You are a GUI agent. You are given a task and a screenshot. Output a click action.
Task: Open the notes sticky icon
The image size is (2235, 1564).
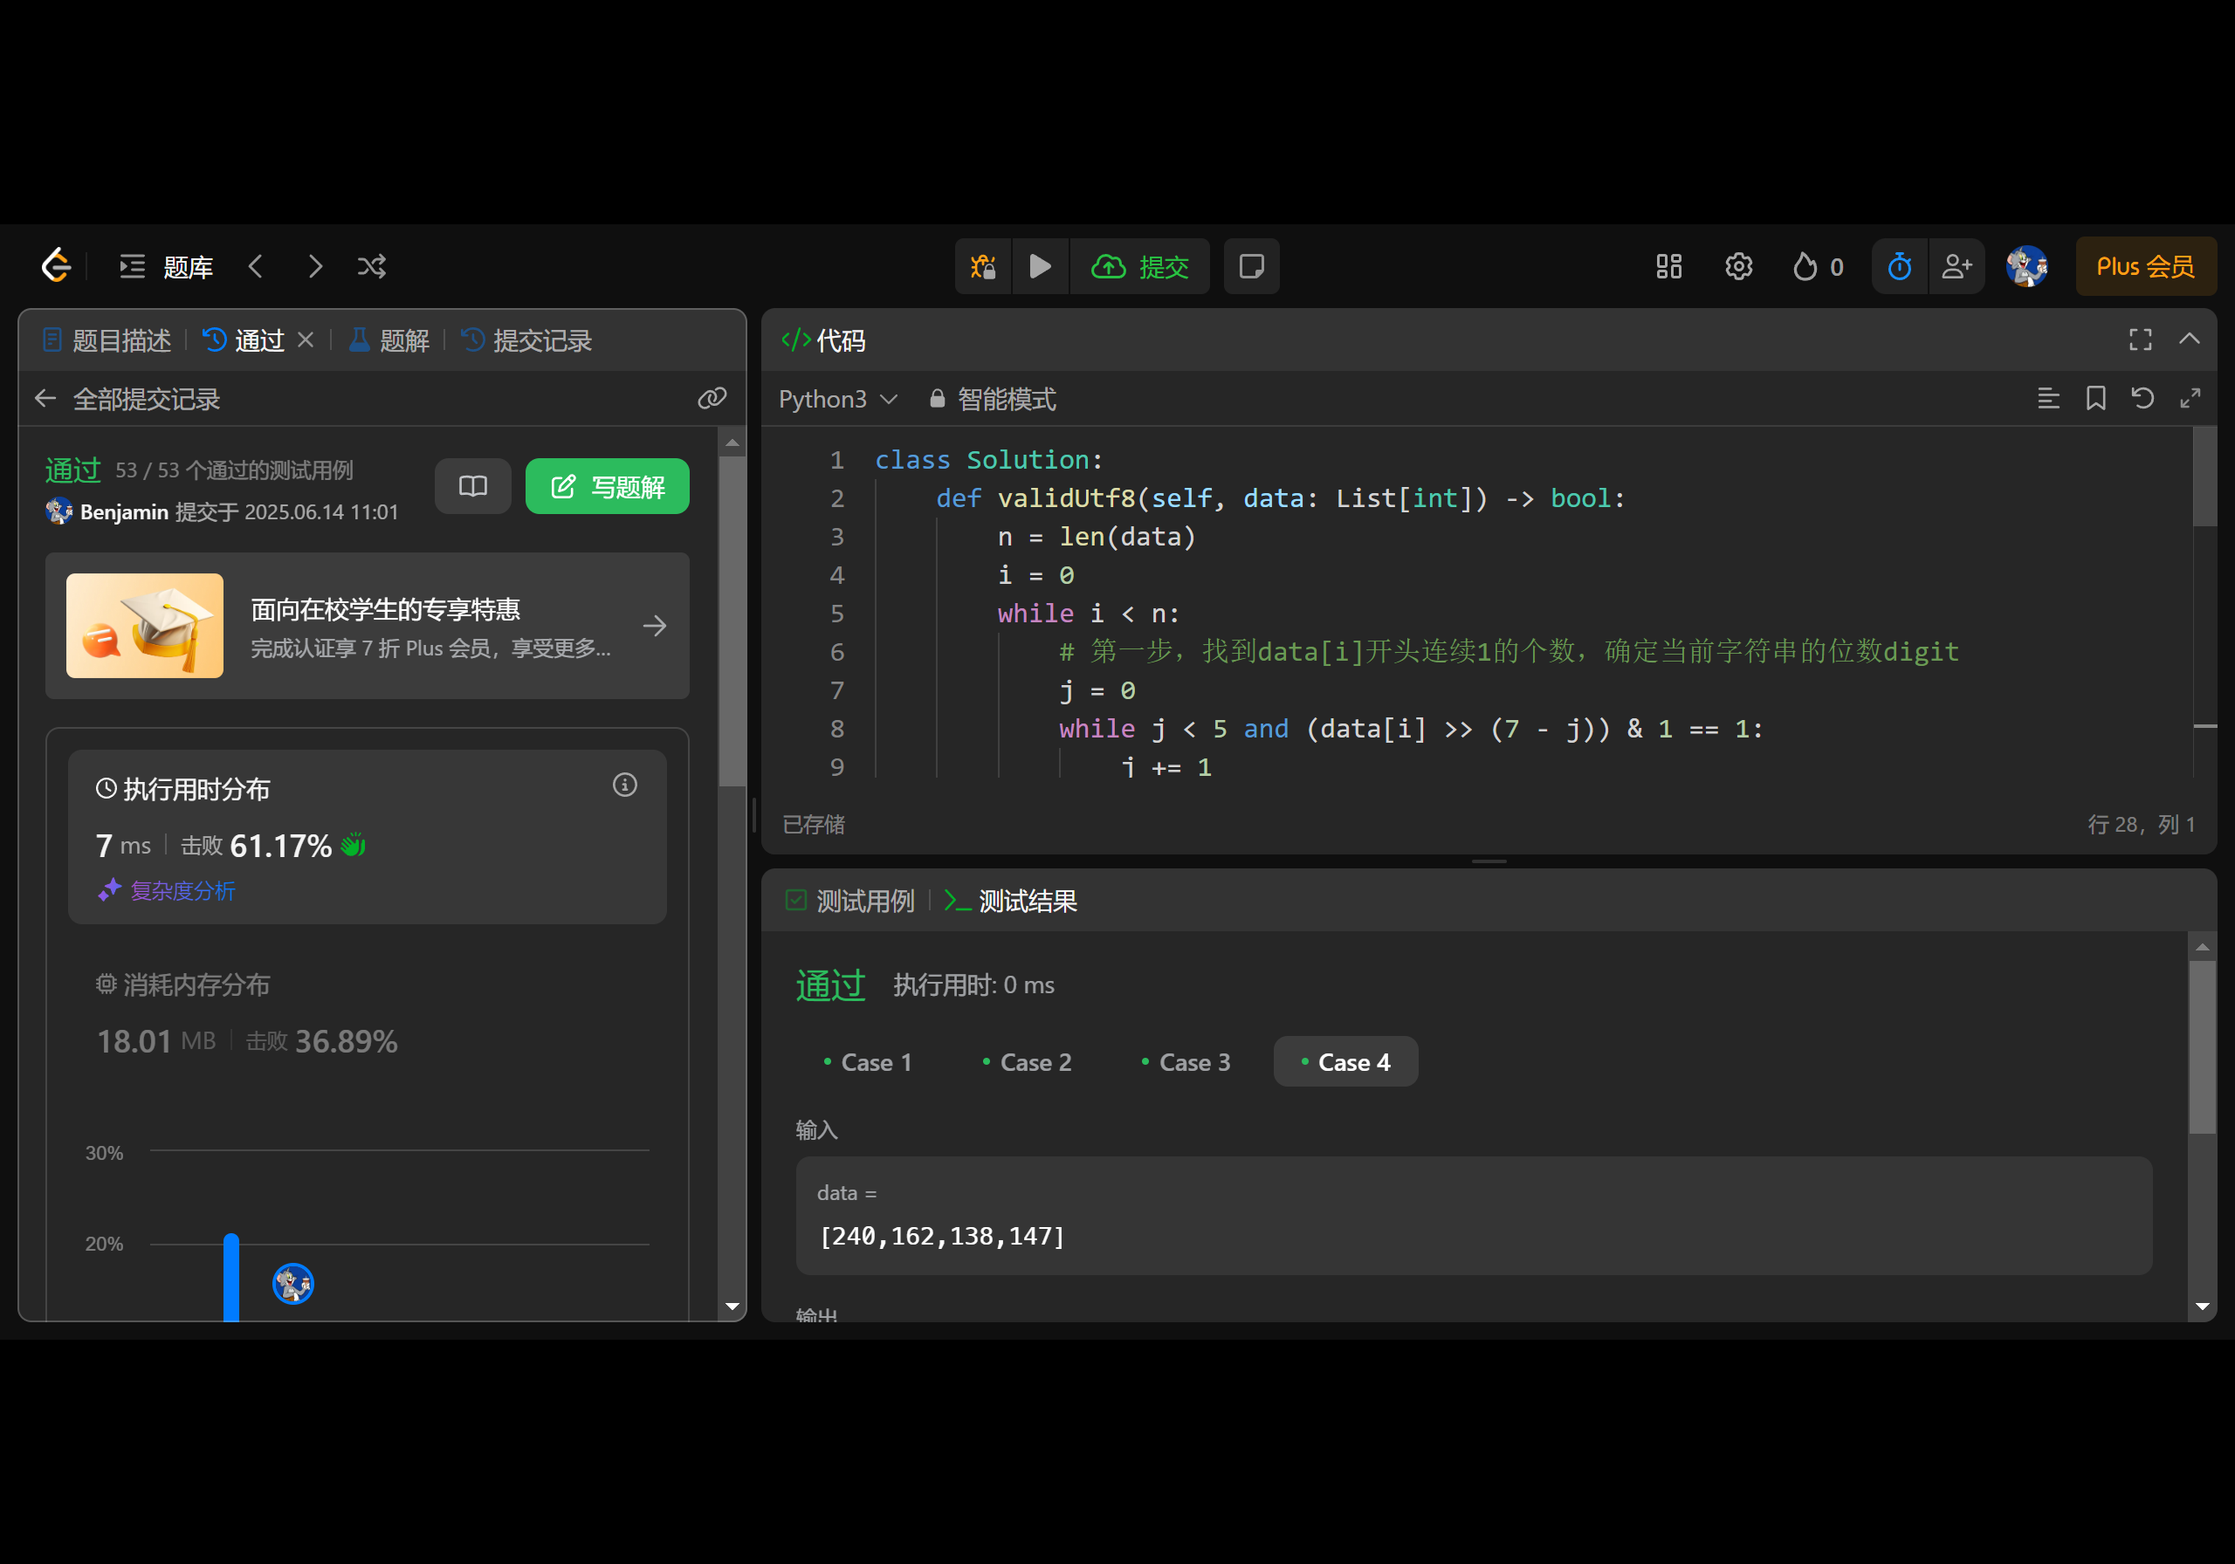coord(1251,267)
